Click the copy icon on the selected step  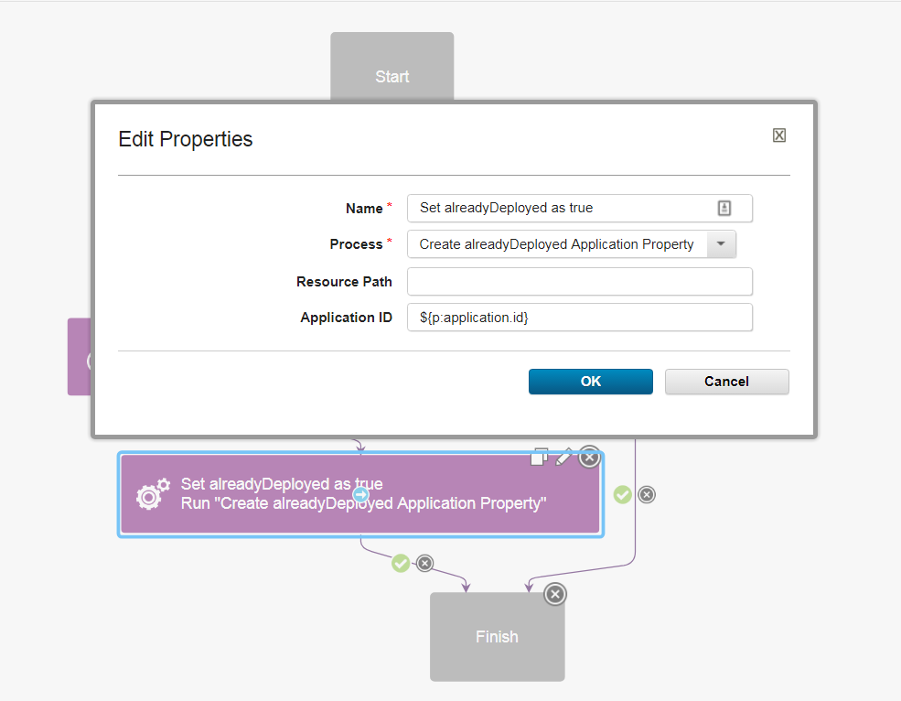pos(540,457)
